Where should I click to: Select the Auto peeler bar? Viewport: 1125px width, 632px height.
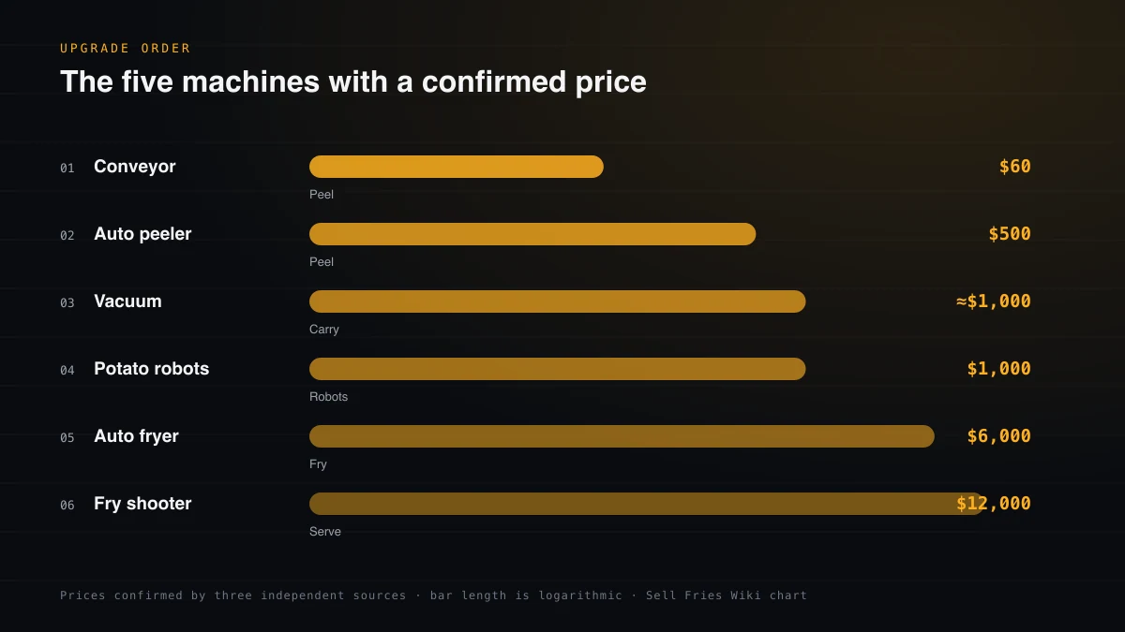coord(532,234)
